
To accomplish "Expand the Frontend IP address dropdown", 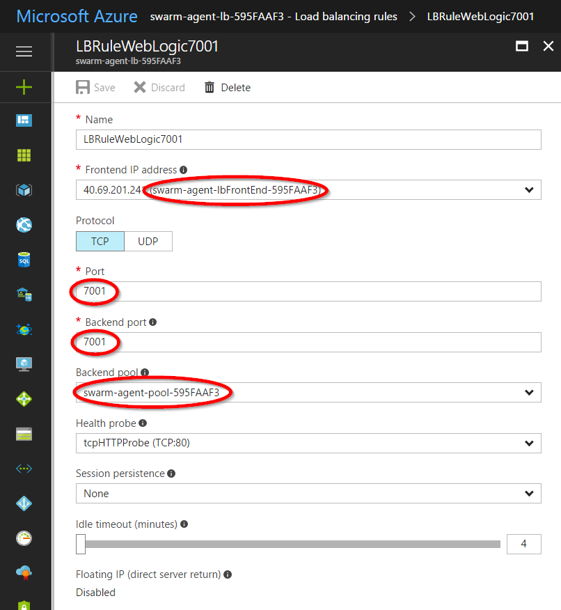I will 528,190.
